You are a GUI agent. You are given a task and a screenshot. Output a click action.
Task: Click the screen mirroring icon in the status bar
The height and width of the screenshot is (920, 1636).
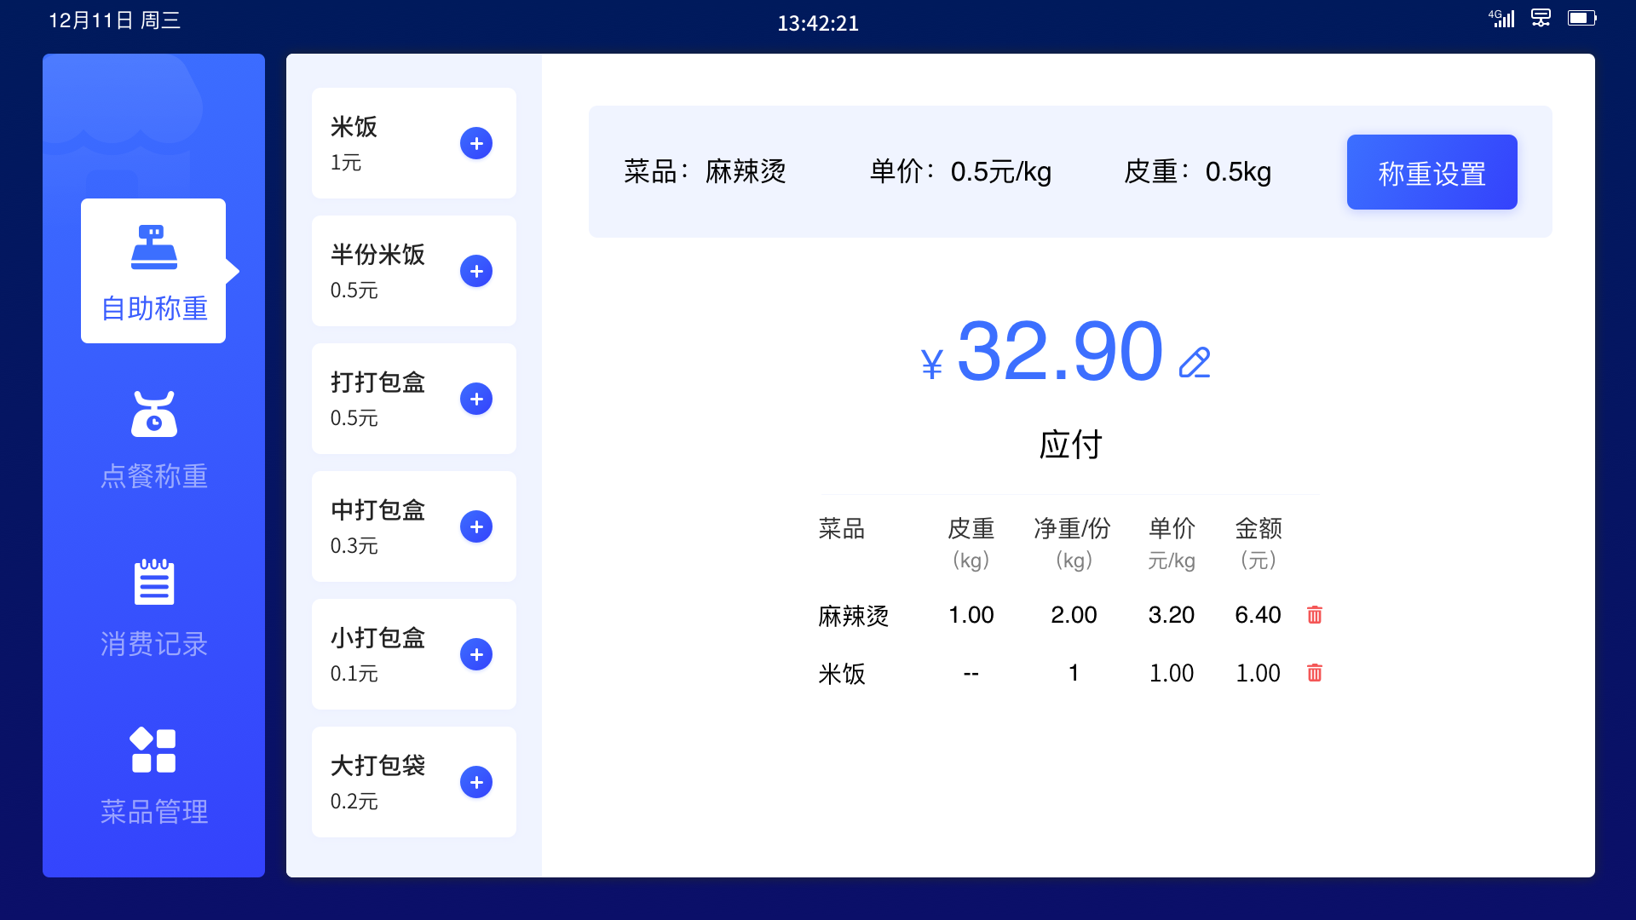pyautogui.click(x=1541, y=18)
